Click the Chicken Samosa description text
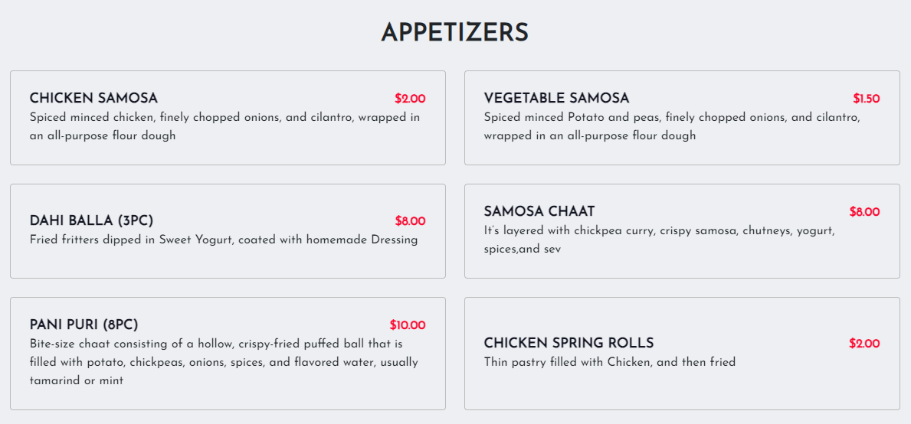911x424 pixels. click(224, 126)
